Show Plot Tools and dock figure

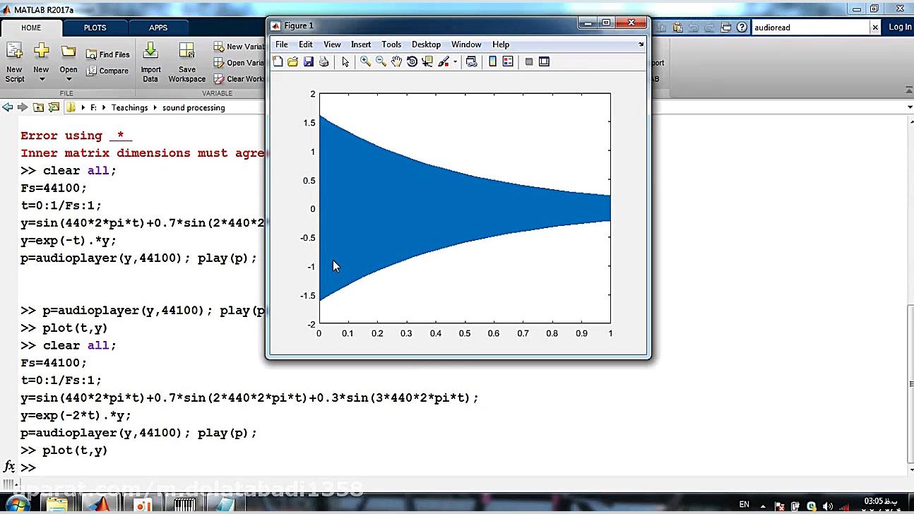point(544,62)
